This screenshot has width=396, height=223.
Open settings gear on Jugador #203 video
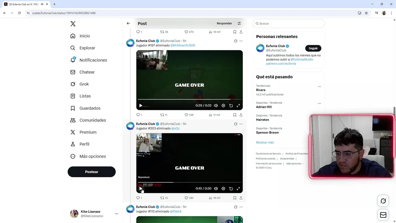223,189
